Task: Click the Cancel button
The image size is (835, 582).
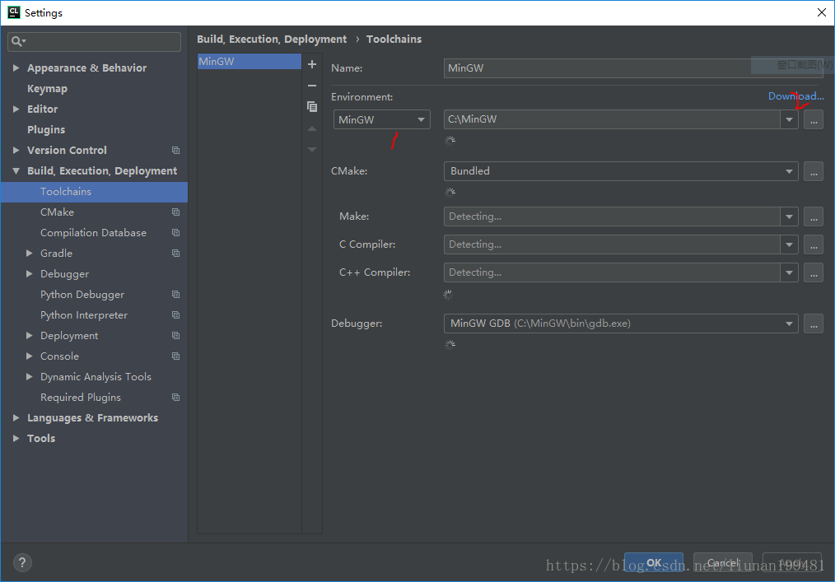Action: [x=723, y=563]
